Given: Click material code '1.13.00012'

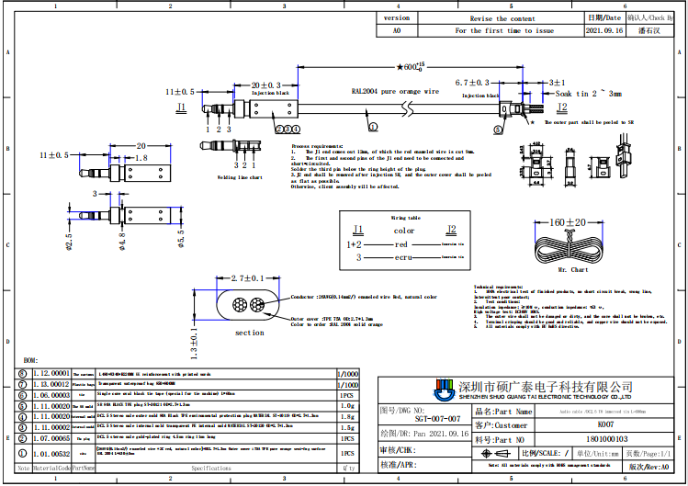Looking at the screenshot, I should [x=51, y=384].
